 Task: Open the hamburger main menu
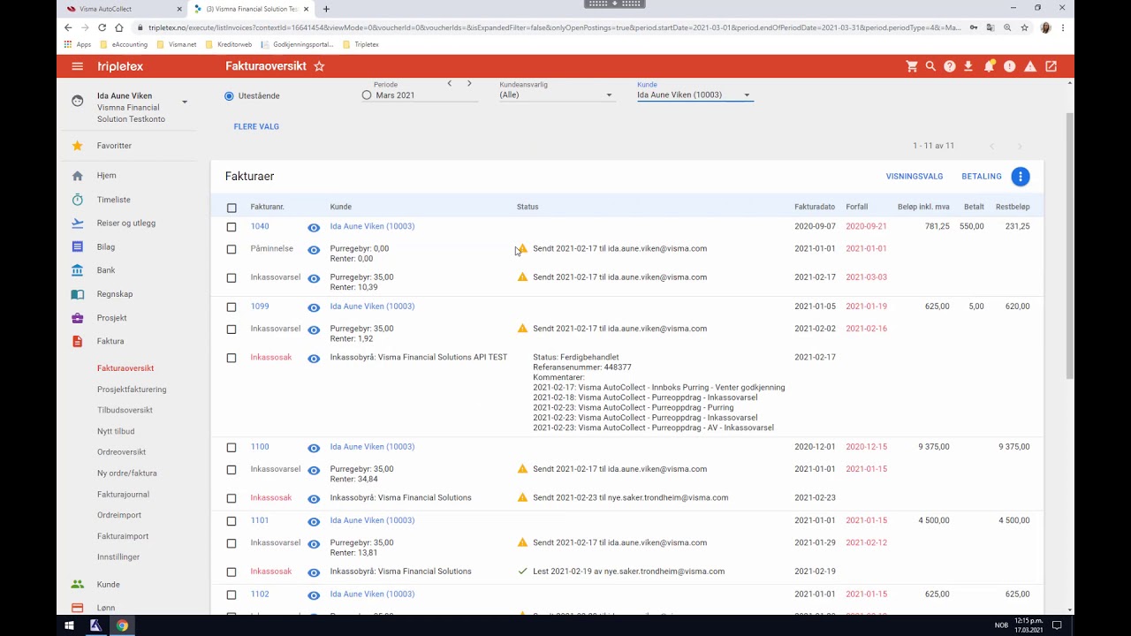78,66
